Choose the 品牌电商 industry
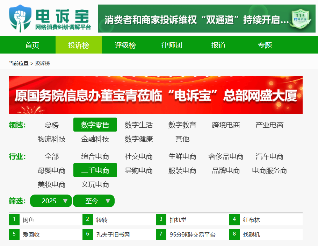Viewport: 318px width, 246px height. click(226, 170)
